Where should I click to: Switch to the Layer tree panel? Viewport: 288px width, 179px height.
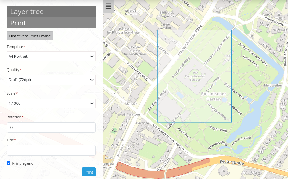coord(51,12)
